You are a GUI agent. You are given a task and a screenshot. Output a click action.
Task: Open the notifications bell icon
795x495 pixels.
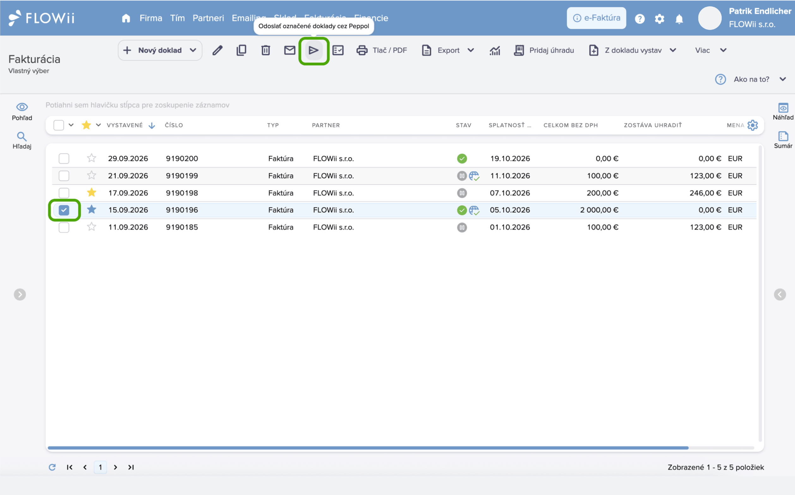click(x=679, y=19)
